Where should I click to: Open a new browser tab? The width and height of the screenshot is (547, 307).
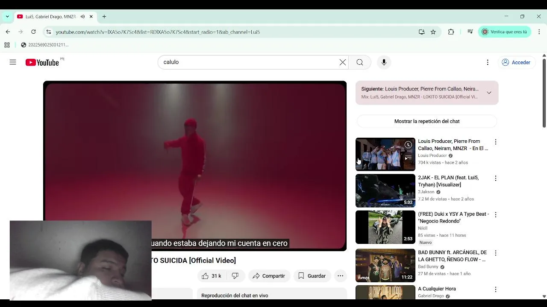pyautogui.click(x=104, y=17)
